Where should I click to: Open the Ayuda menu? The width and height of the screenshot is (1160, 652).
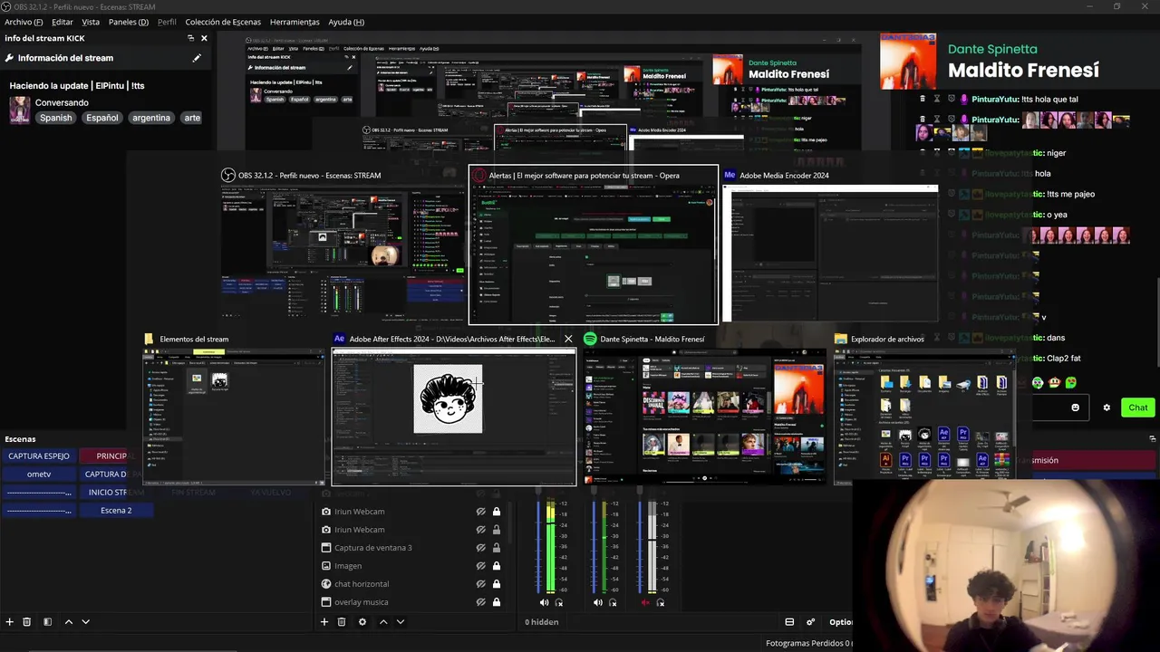[x=346, y=22]
